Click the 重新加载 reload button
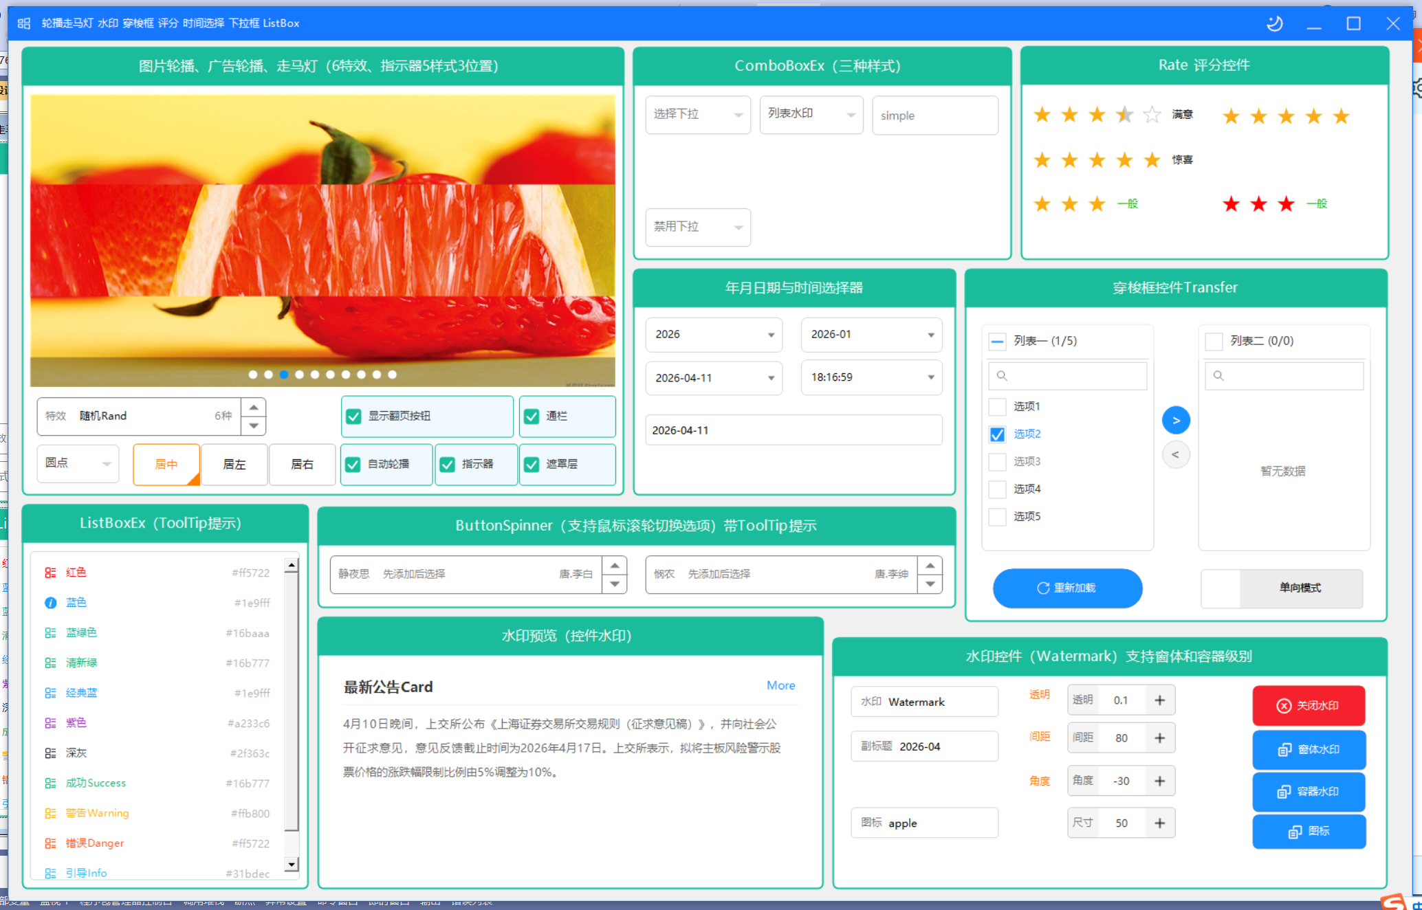The image size is (1422, 910). [x=1067, y=588]
